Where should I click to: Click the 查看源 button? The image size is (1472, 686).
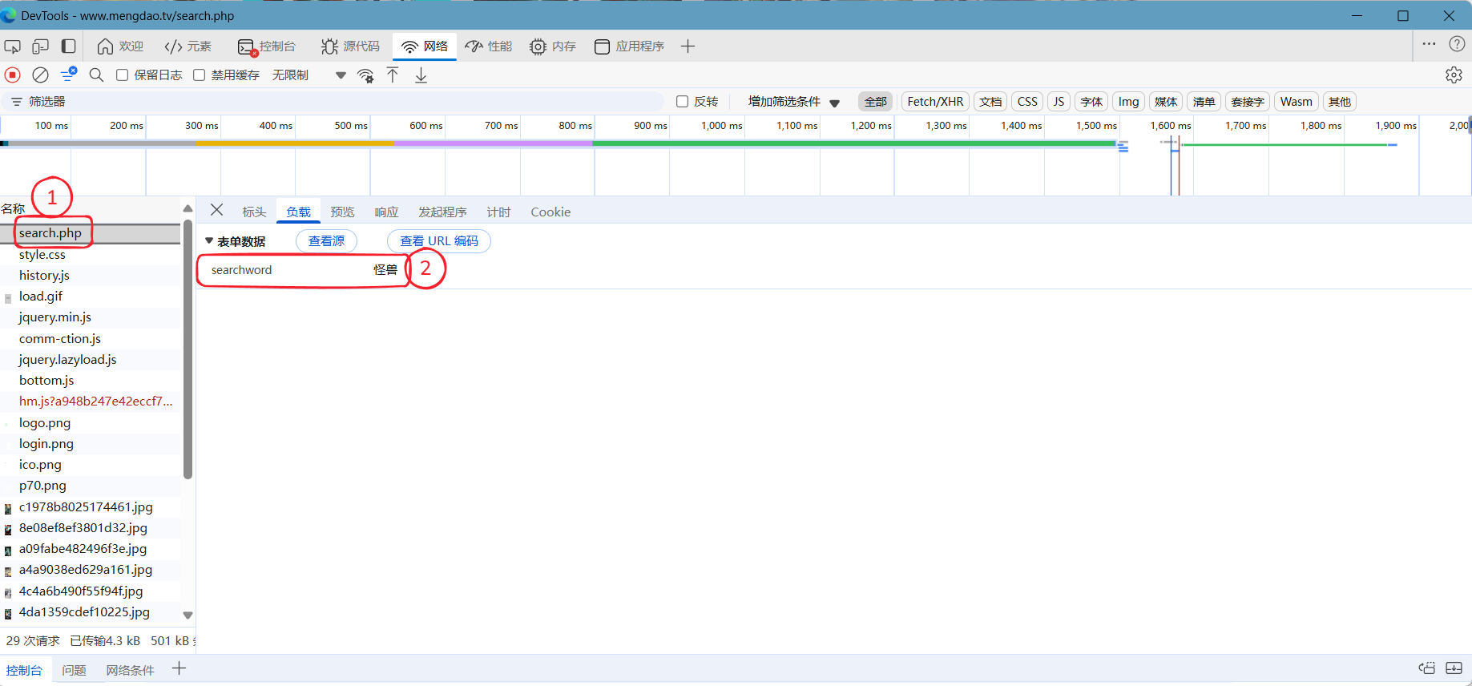tap(326, 240)
